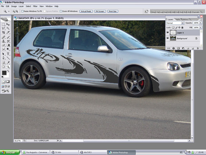Viewport: 206px width, 155px height.
Task: Click the Zoom In option icon
Action: click(14, 11)
